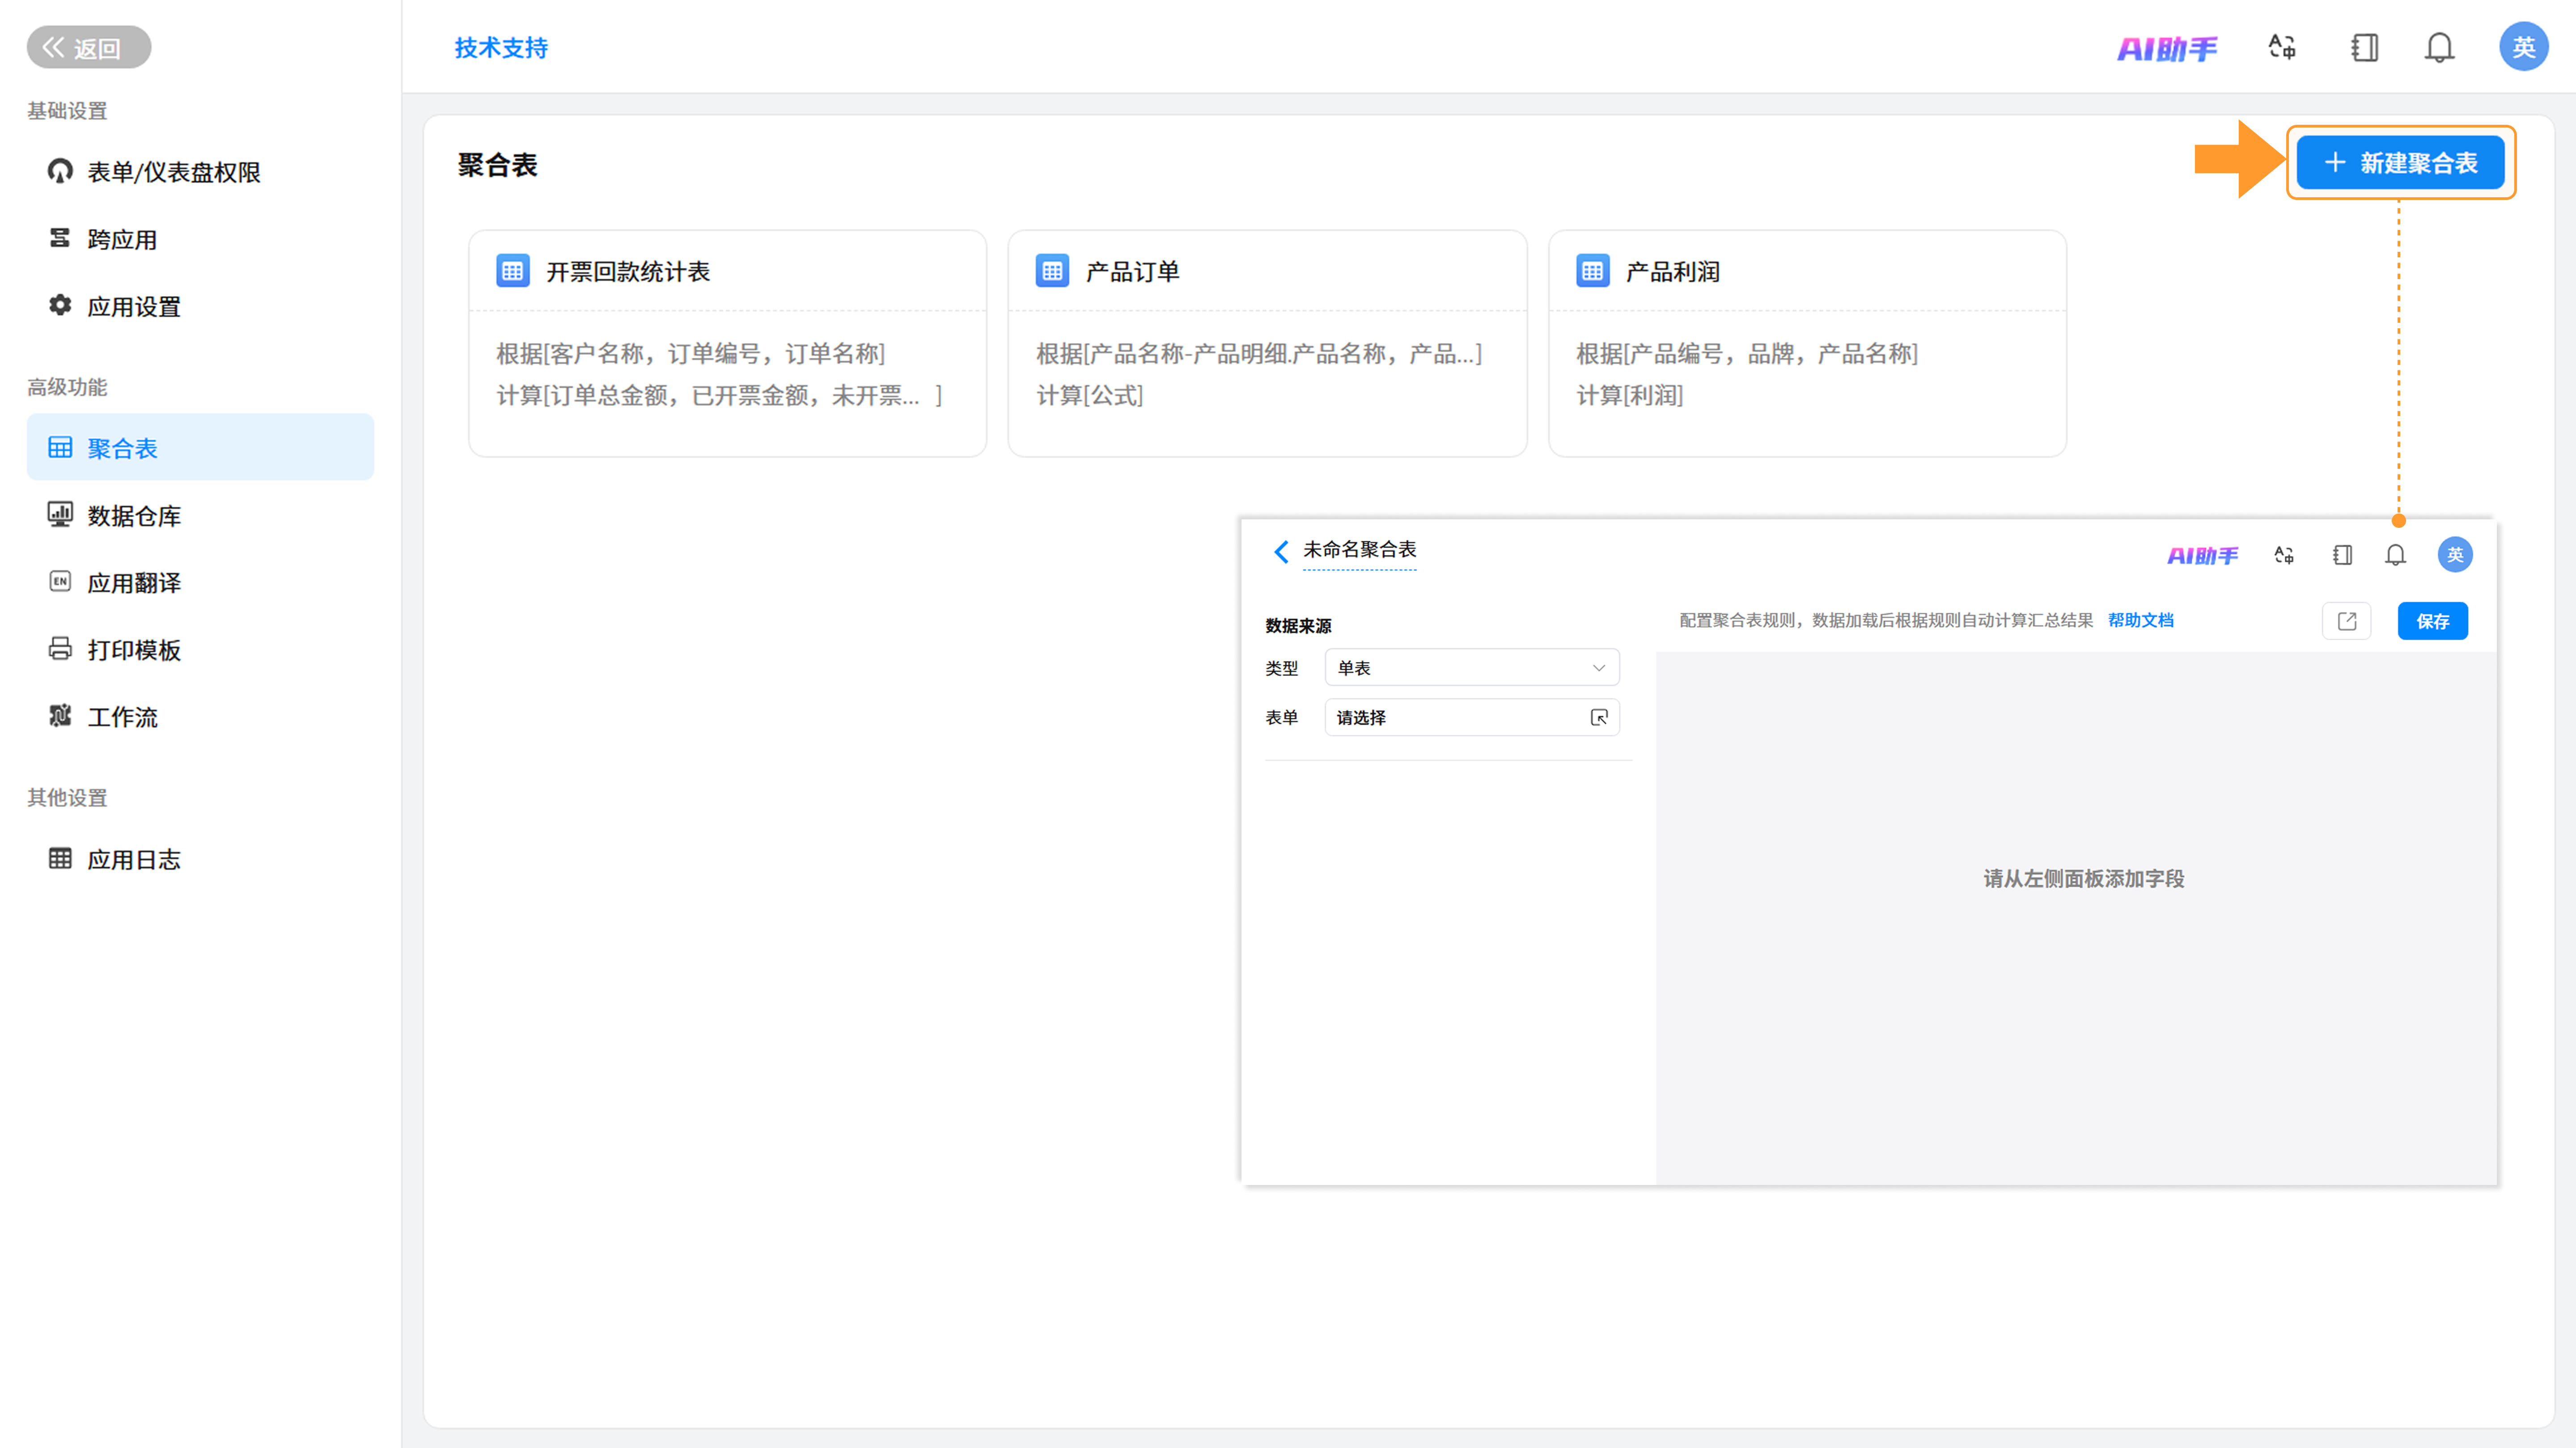Open the 帮助文档 link

[x=2140, y=620]
